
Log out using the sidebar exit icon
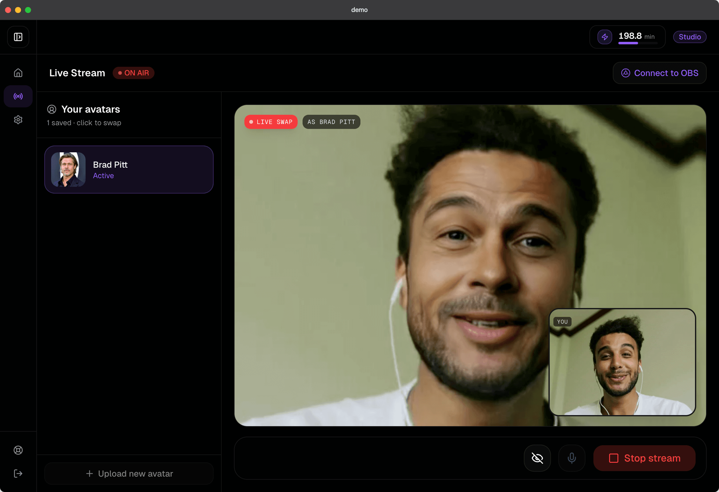point(18,473)
